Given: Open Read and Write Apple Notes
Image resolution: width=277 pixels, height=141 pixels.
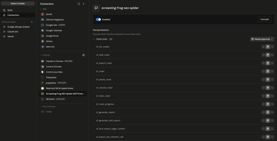Looking at the screenshot, I should tap(63, 88).
